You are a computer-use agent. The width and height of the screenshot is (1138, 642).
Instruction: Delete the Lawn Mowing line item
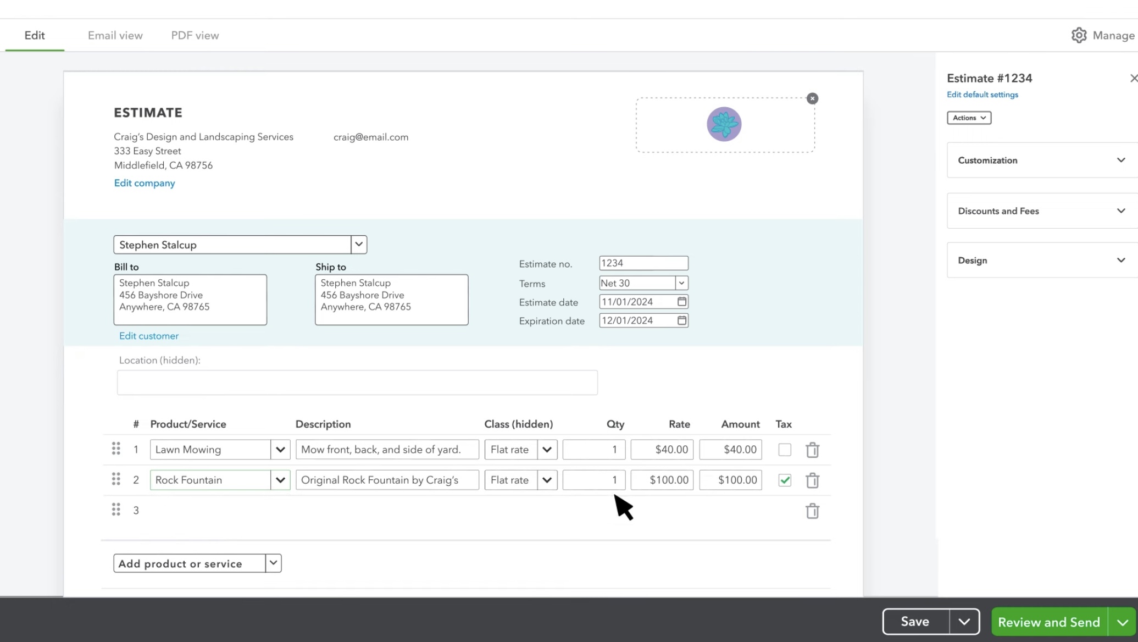812,450
